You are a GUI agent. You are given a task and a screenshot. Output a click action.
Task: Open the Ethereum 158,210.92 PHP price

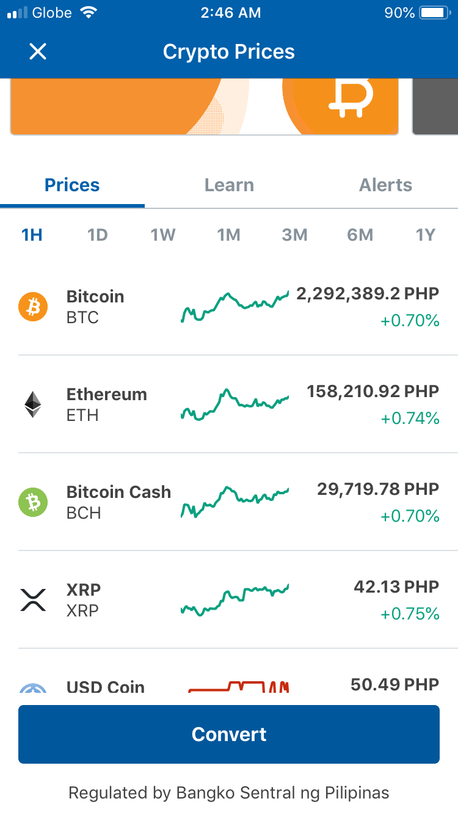coord(373,391)
